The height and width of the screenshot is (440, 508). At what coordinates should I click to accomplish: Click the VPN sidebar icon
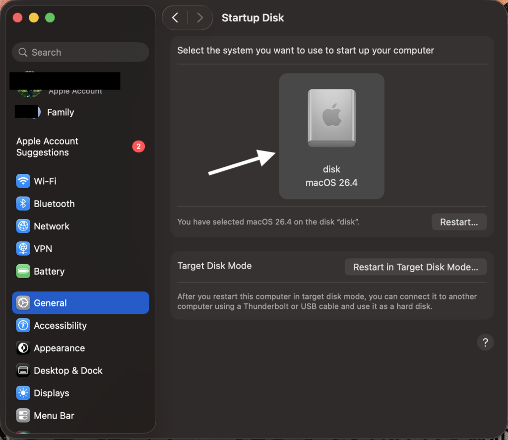(x=23, y=248)
